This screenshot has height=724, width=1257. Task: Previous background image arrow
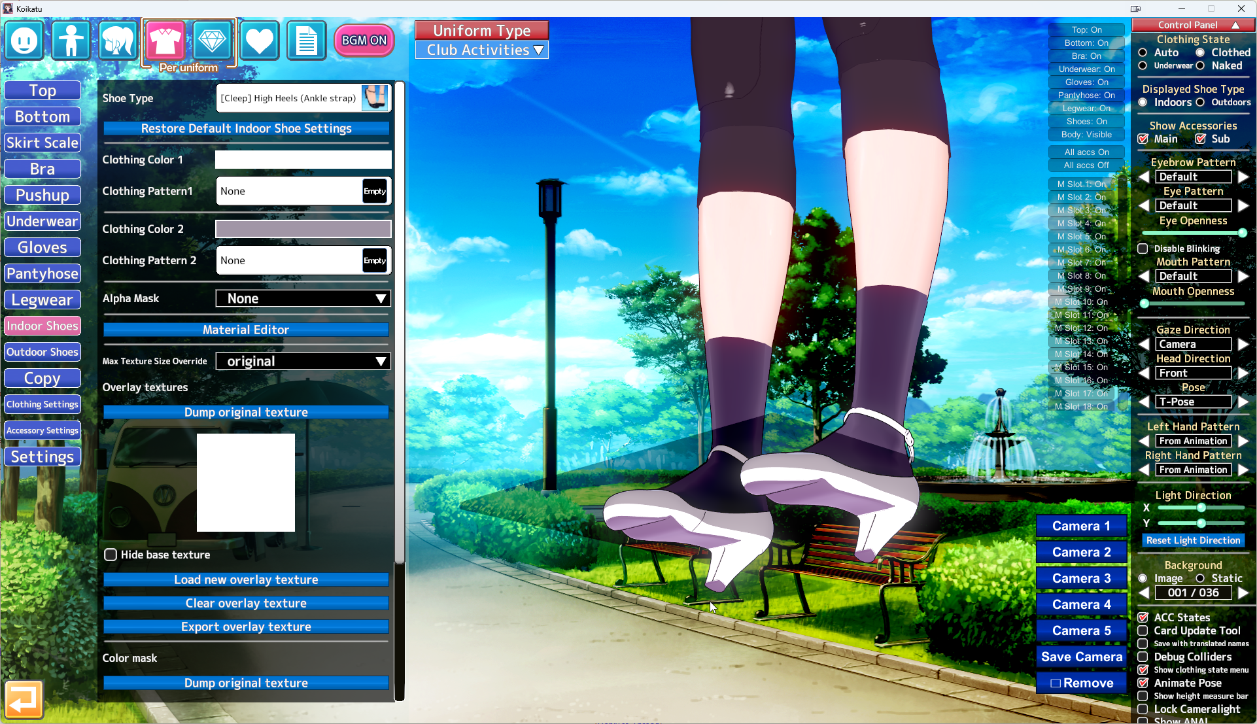(x=1144, y=593)
